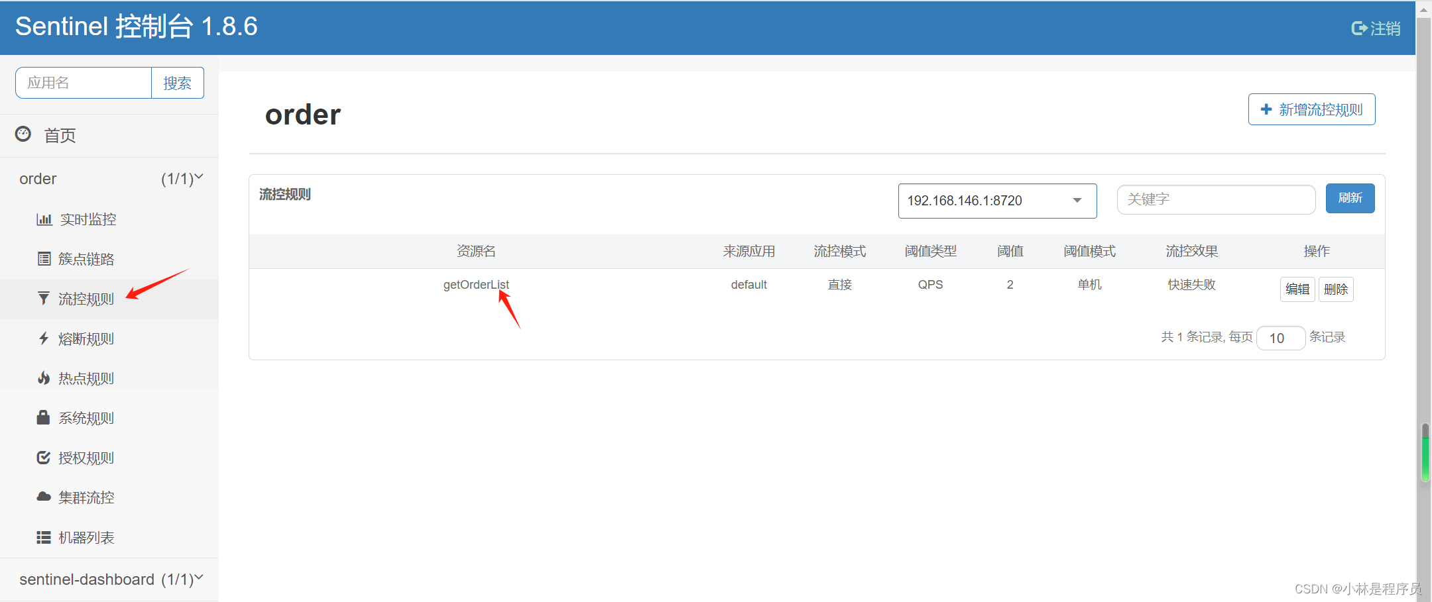The height and width of the screenshot is (602, 1432).
Task: Click the dashboard icon beside 首页
Action: tap(23, 134)
